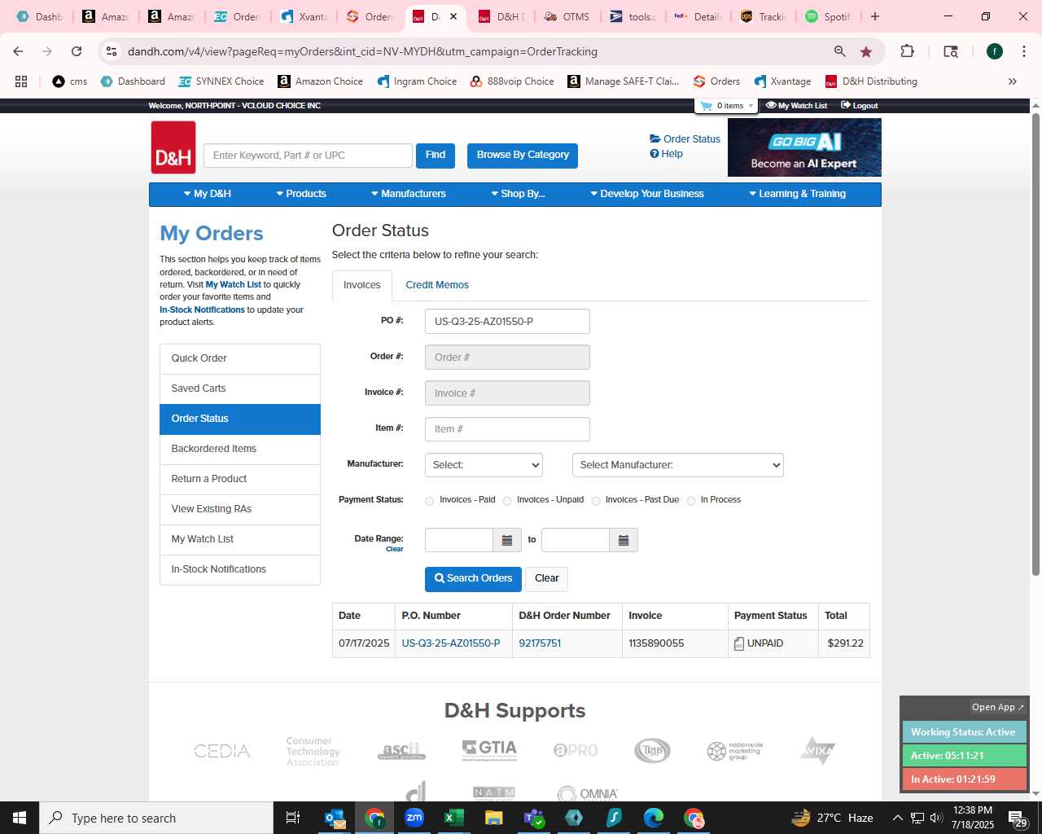Open Backordered Items in sidebar
This screenshot has width=1042, height=834.
240,449
